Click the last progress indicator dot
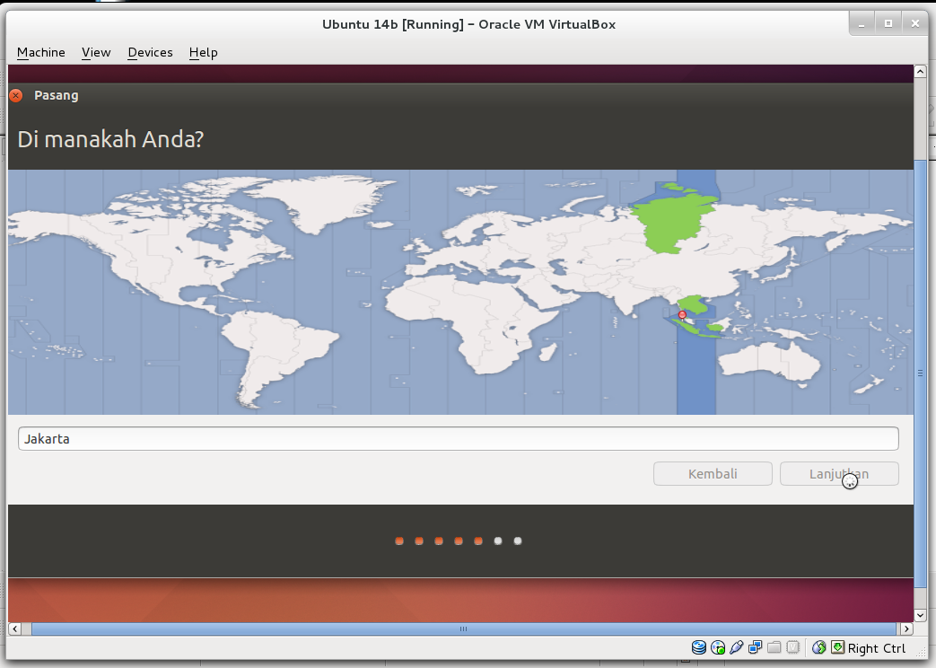936x668 pixels. [x=518, y=541]
